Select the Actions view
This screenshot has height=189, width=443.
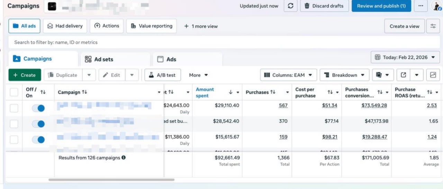tap(107, 26)
